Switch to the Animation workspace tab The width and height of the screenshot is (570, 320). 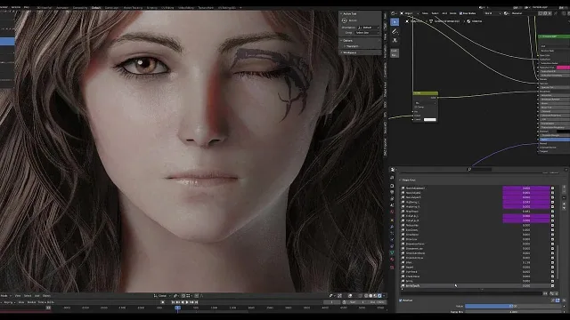62,8
